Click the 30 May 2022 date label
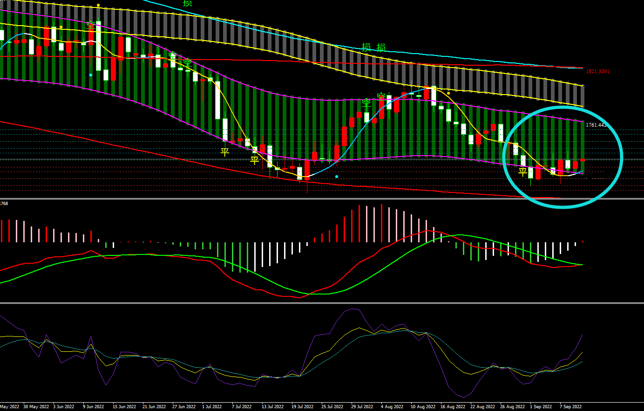This screenshot has height=411, width=644. (36, 407)
